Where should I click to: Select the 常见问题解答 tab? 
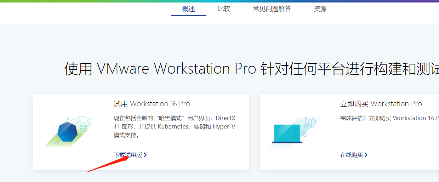[272, 9]
